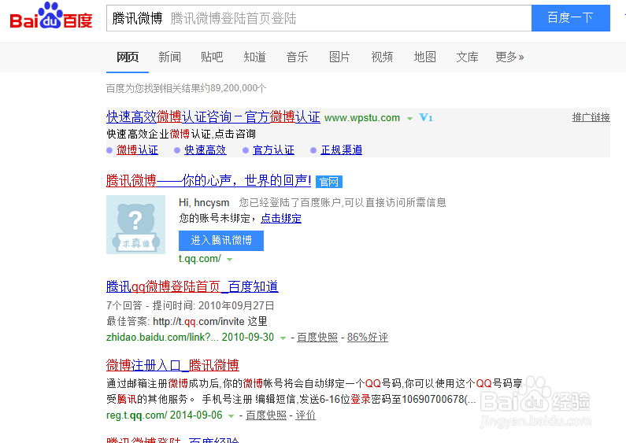Open the 快速高效微博认证咨询 ad result title
This screenshot has height=443, width=626.
coord(213,117)
